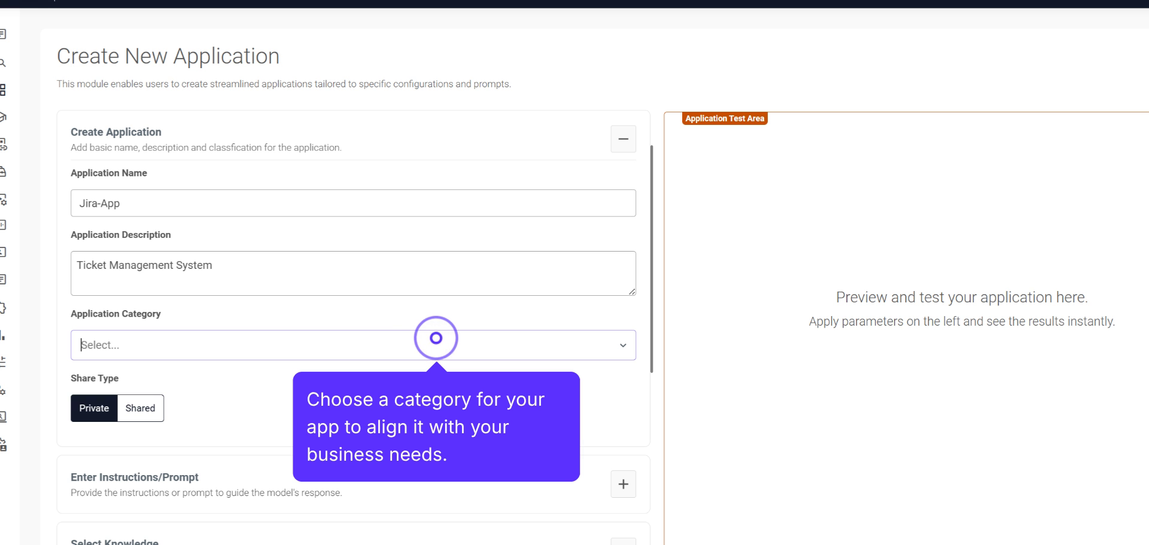
Task: Expand the Enter Instructions/Prompt section
Action: 623,484
